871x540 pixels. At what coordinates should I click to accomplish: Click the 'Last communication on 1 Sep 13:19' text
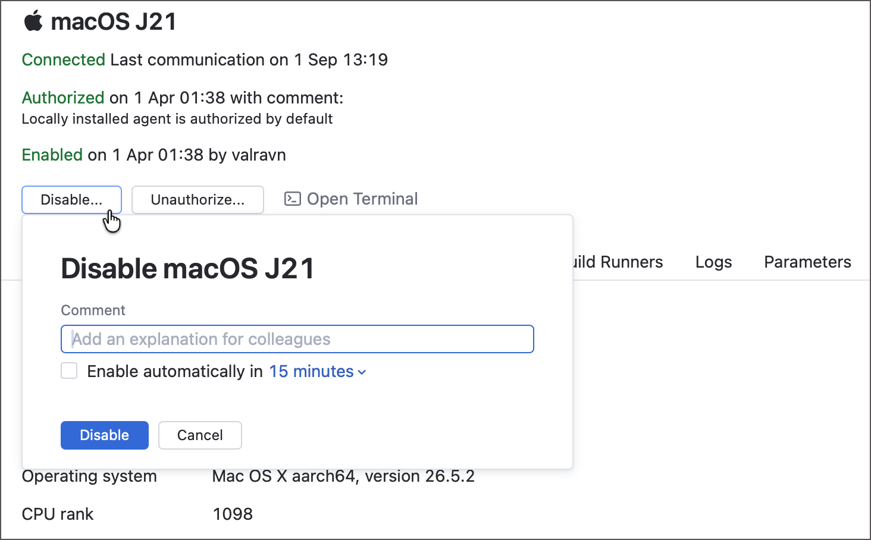249,59
